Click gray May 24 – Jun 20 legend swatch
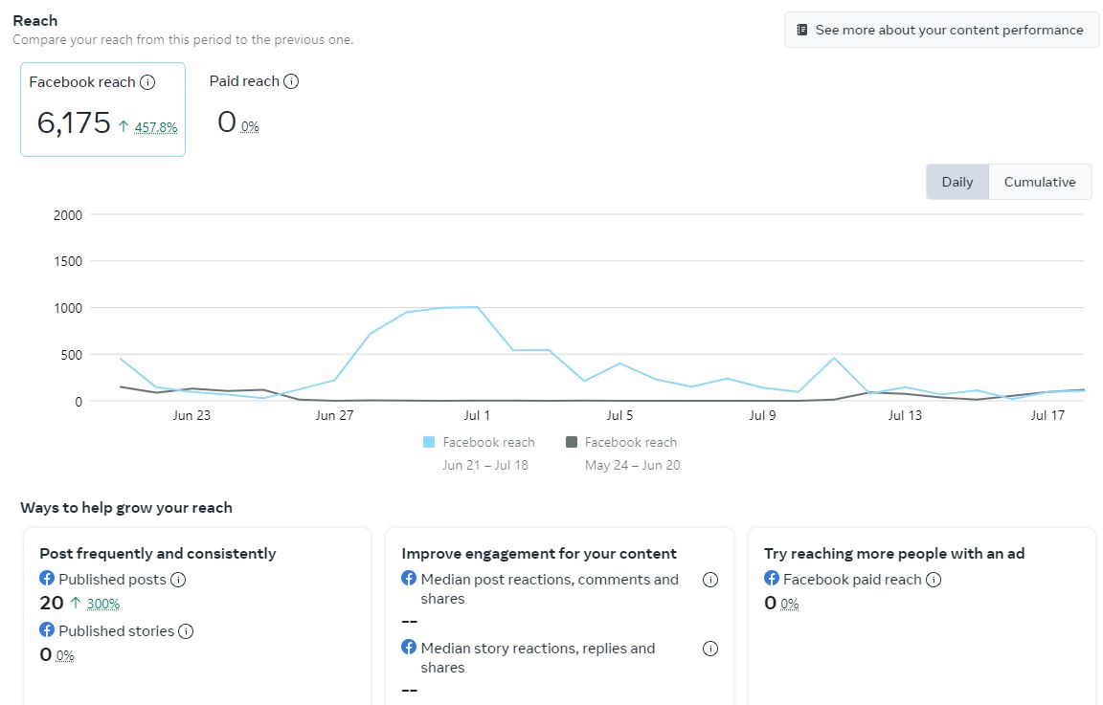This screenshot has width=1103, height=705. pyautogui.click(x=572, y=442)
